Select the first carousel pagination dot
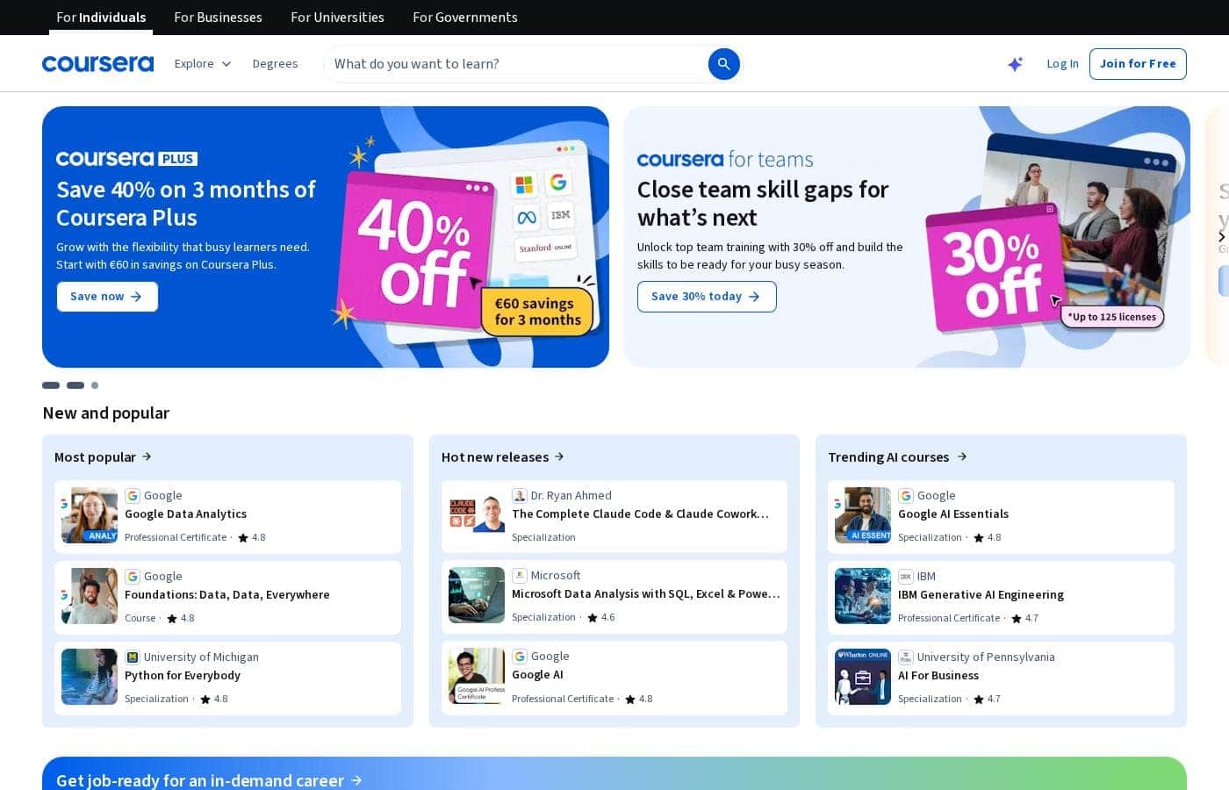Screen dimensions: 1229x790 point(51,385)
